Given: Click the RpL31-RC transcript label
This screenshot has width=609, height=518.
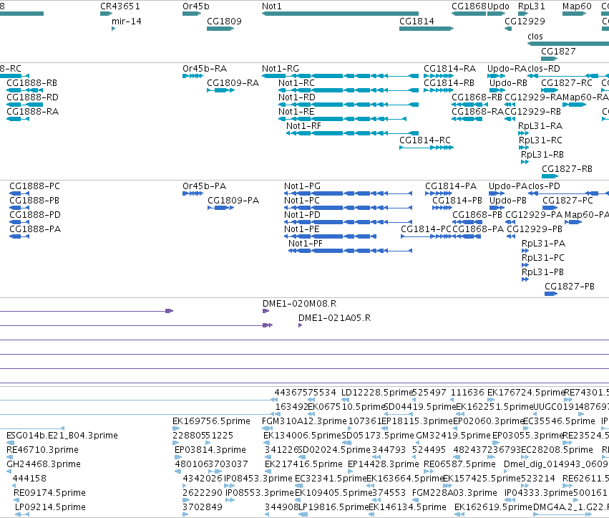Looking at the screenshot, I should tap(540, 140).
